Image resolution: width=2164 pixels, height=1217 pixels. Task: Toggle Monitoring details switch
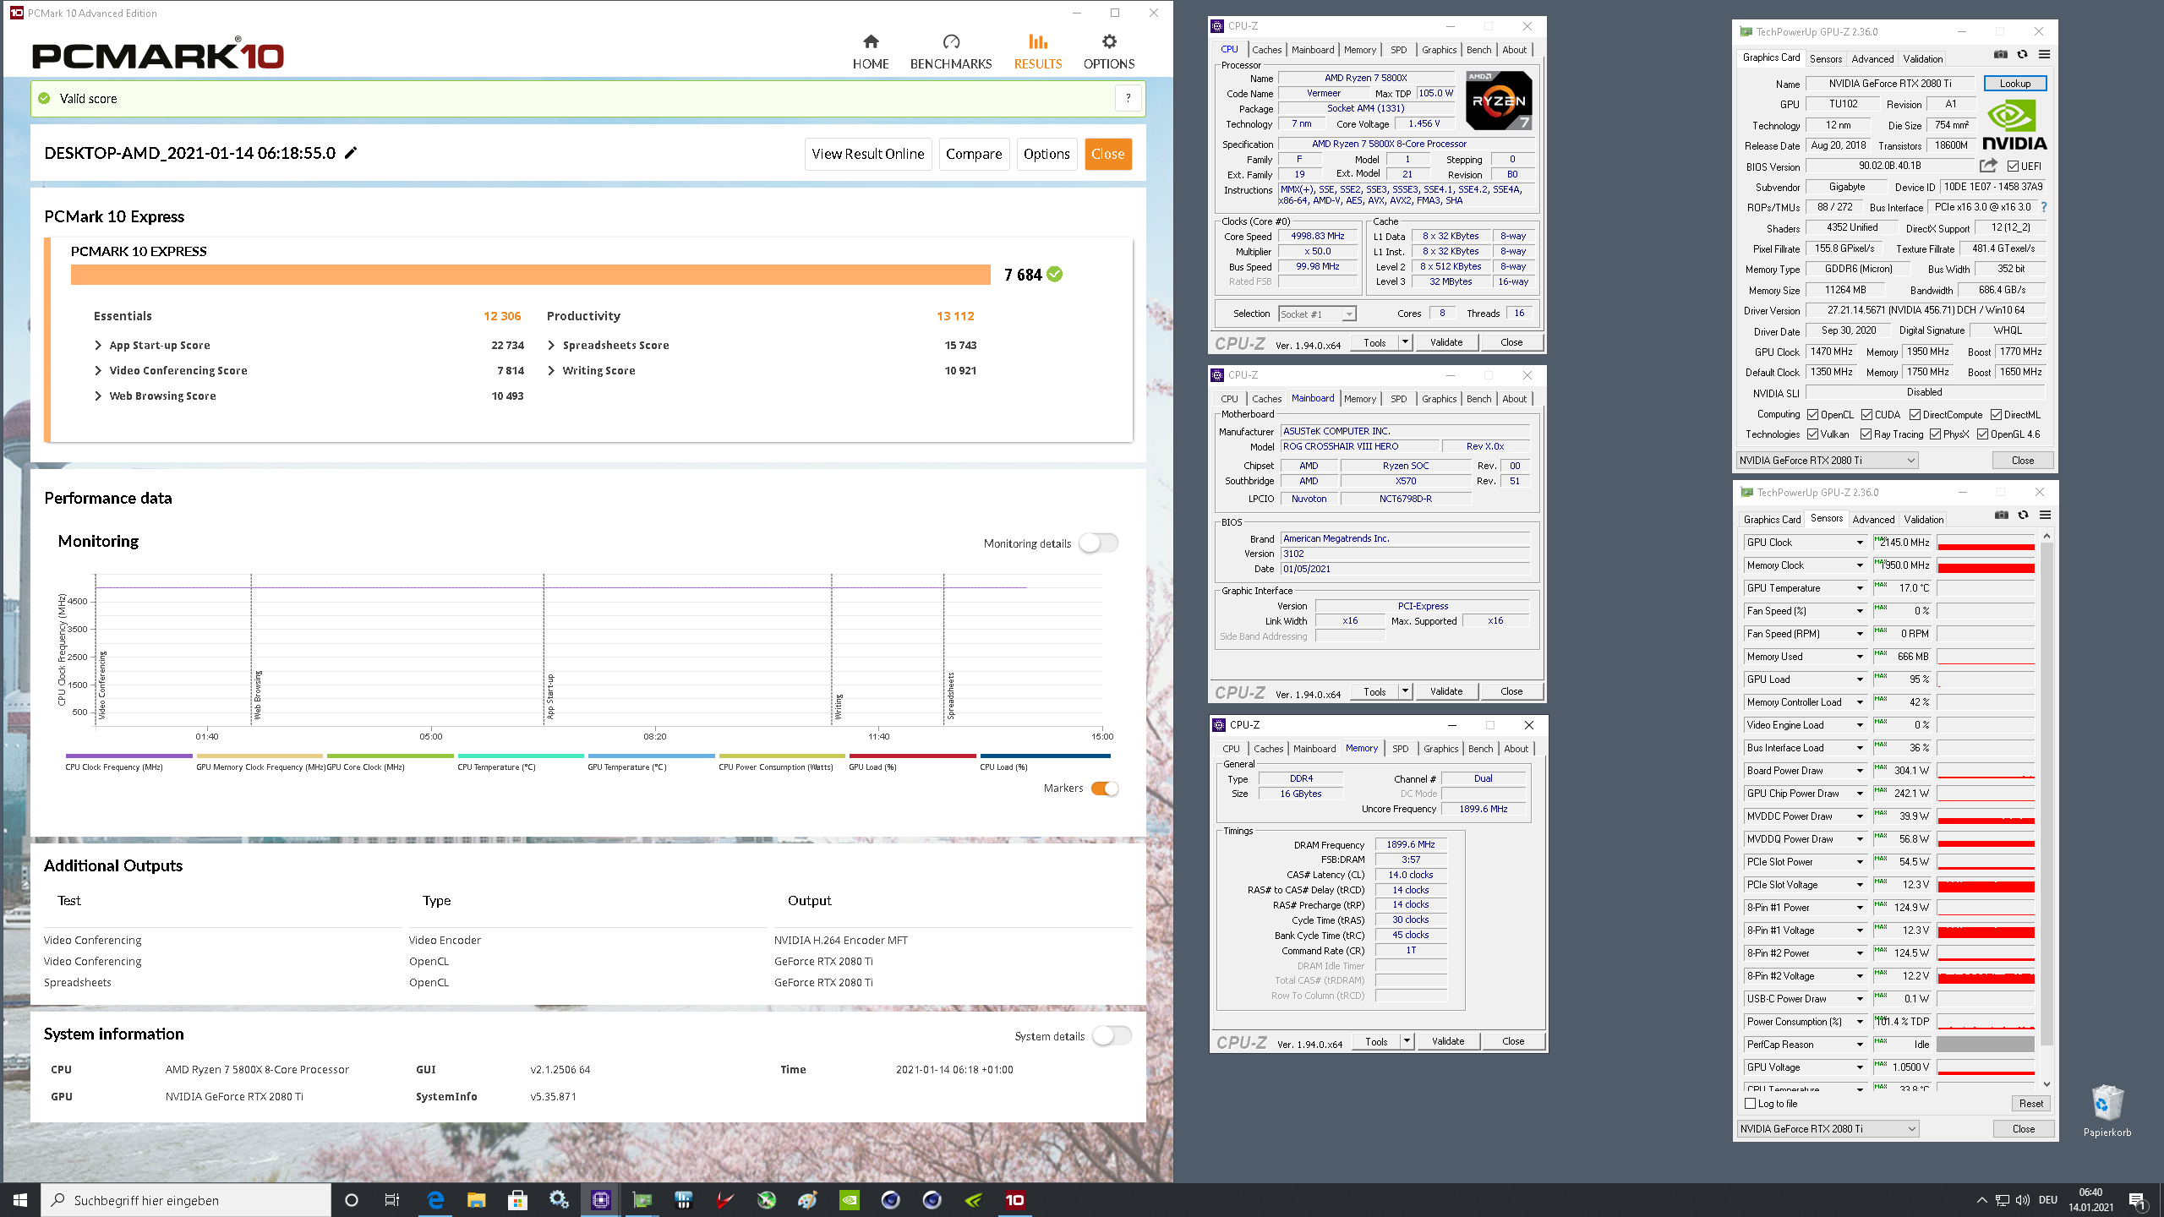click(1099, 543)
